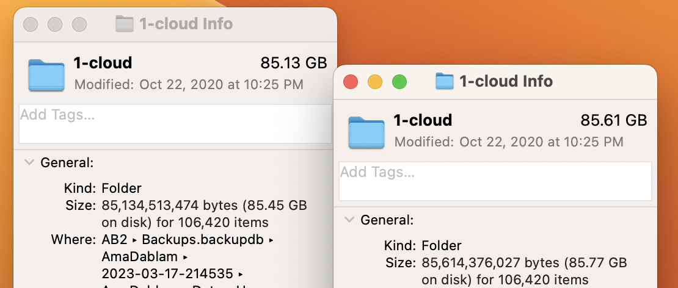Click the gray close button of inactive Info window
Image resolution: width=678 pixels, height=288 pixels.
(x=31, y=24)
